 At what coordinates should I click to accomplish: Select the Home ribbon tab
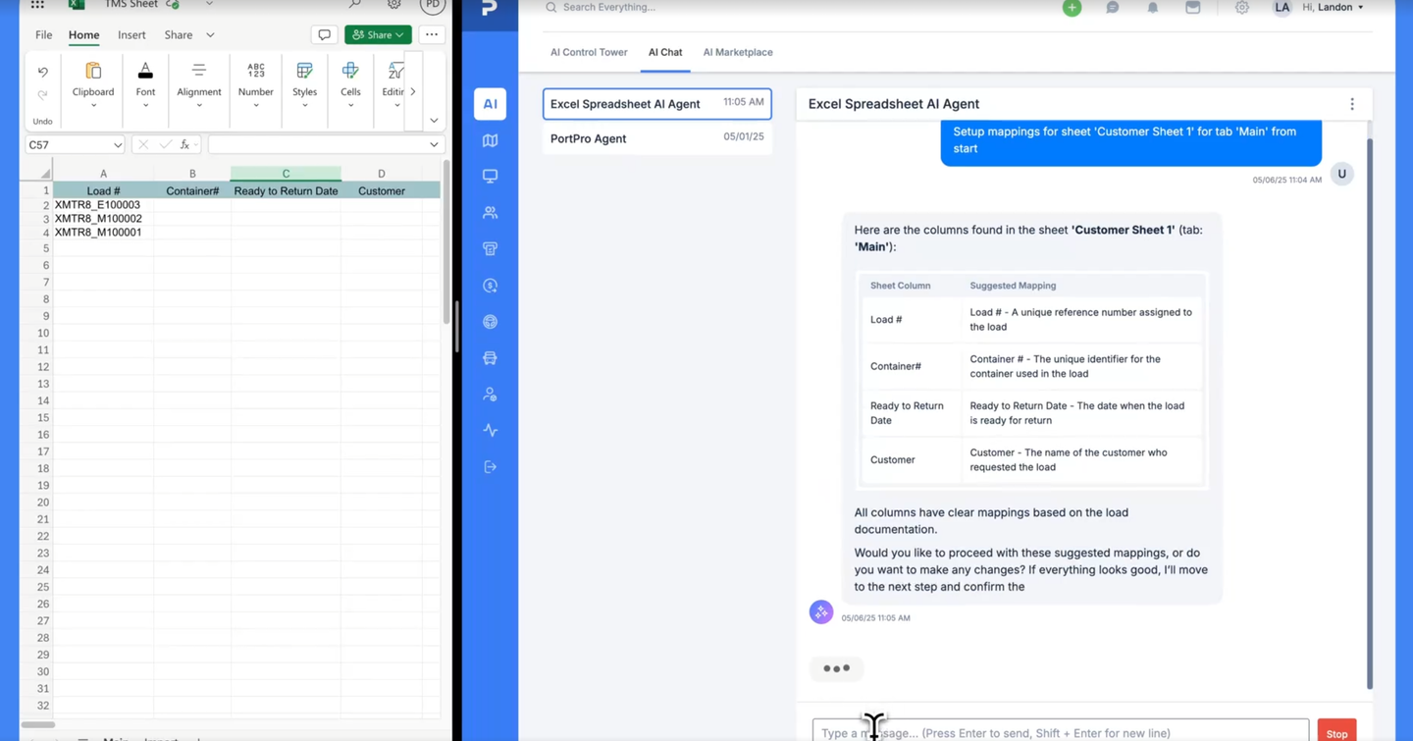click(83, 35)
